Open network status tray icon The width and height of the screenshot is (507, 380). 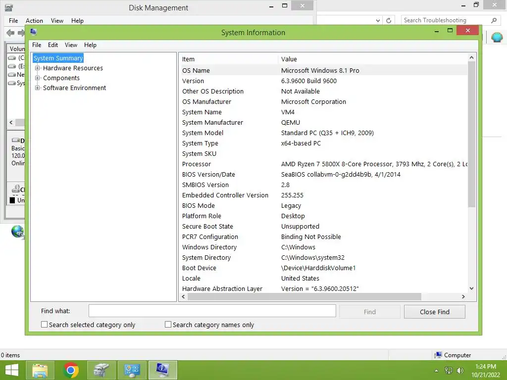pos(449,371)
